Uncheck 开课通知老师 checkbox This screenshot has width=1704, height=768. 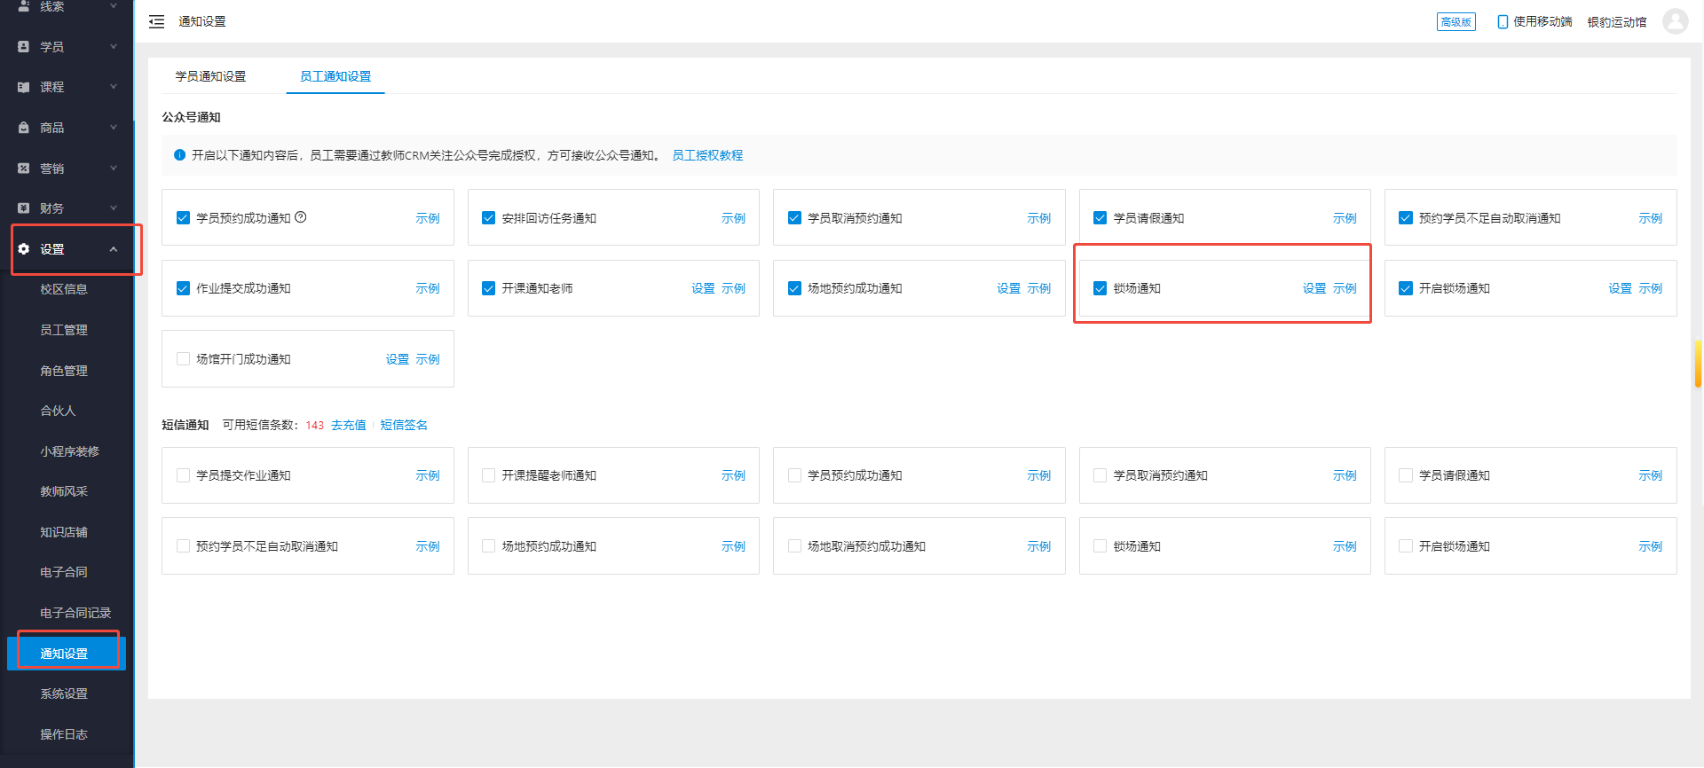(x=488, y=288)
